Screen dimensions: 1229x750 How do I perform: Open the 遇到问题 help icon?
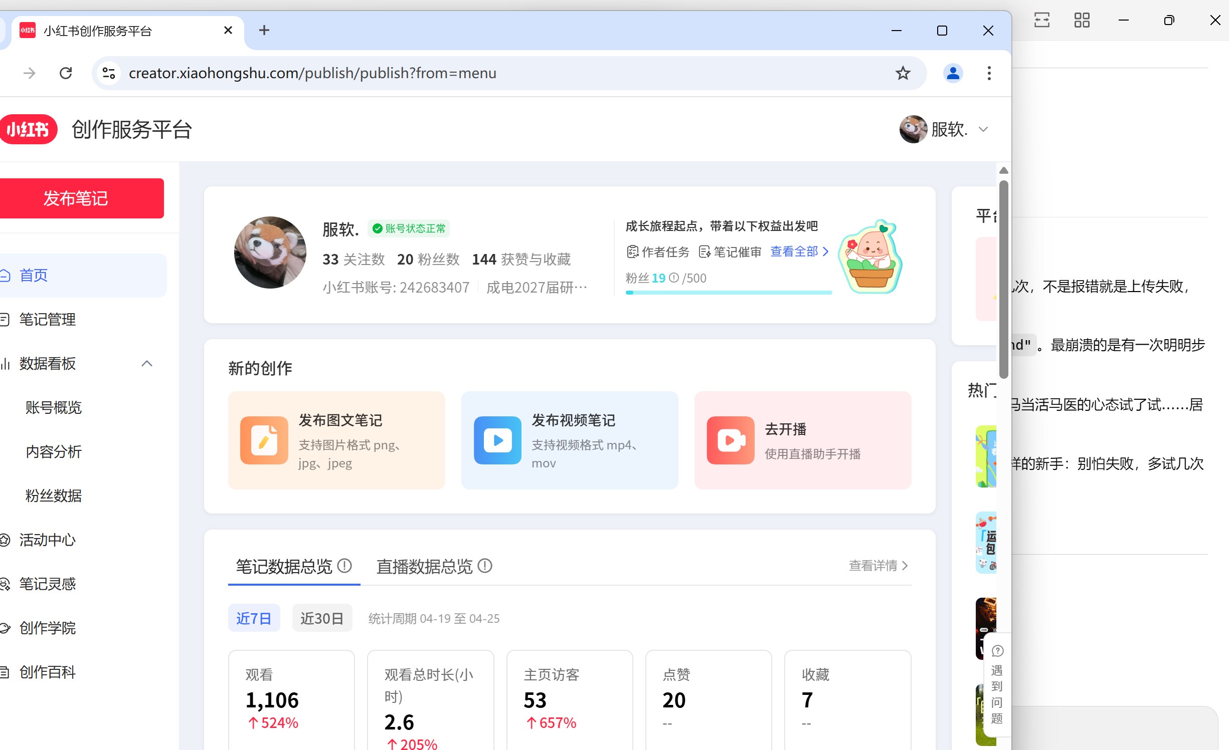(x=997, y=651)
